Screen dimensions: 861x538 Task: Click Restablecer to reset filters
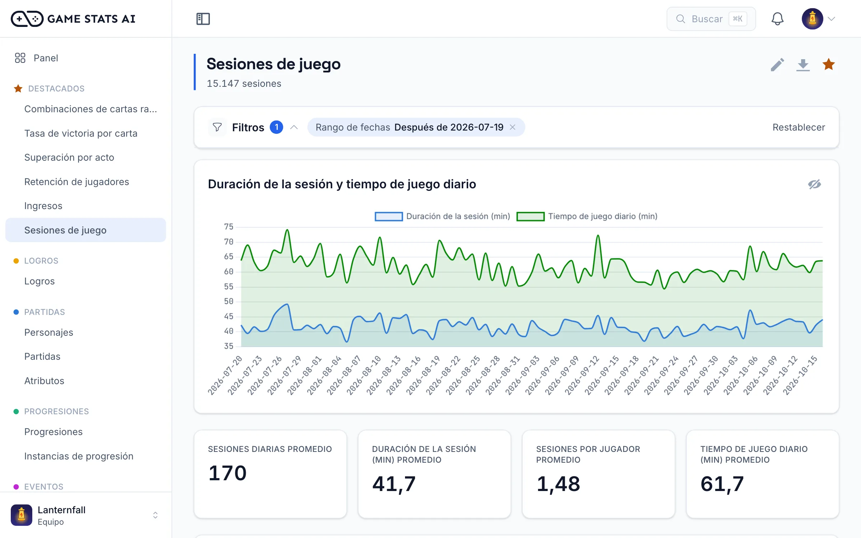(799, 127)
